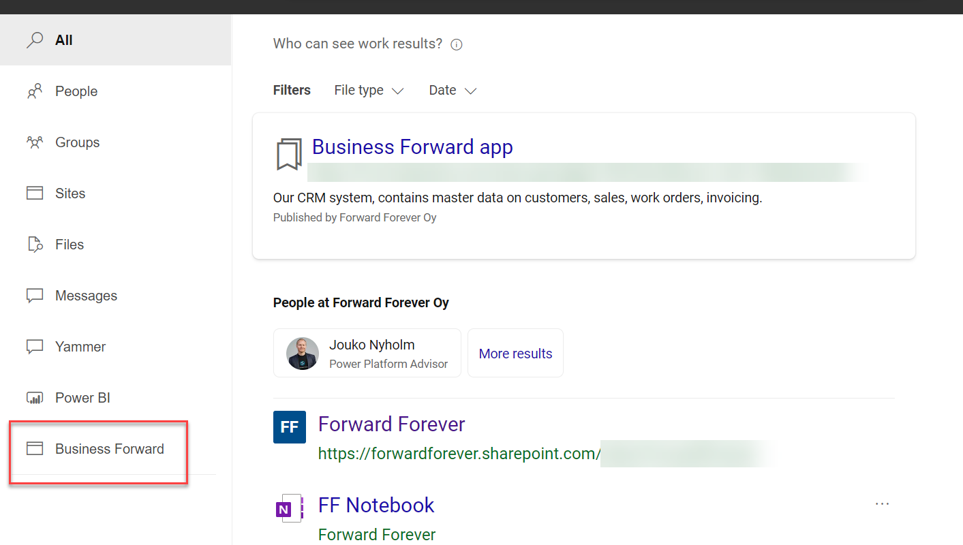Expand the Date filter dropdown
Screen dimensions: 963x545
click(453, 91)
